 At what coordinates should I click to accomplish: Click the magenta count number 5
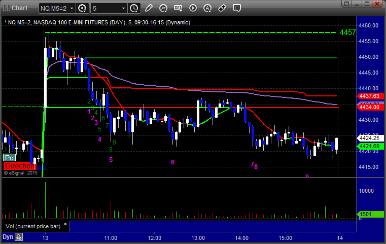click(x=111, y=160)
